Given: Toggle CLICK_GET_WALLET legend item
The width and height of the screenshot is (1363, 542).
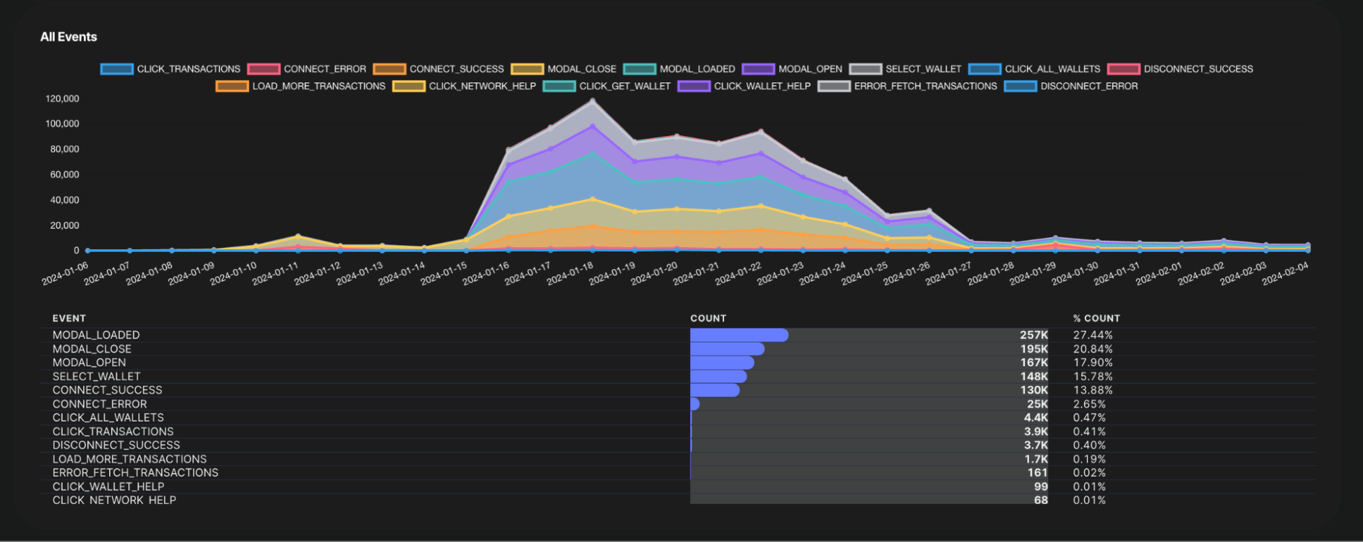Looking at the screenshot, I should [x=559, y=86].
